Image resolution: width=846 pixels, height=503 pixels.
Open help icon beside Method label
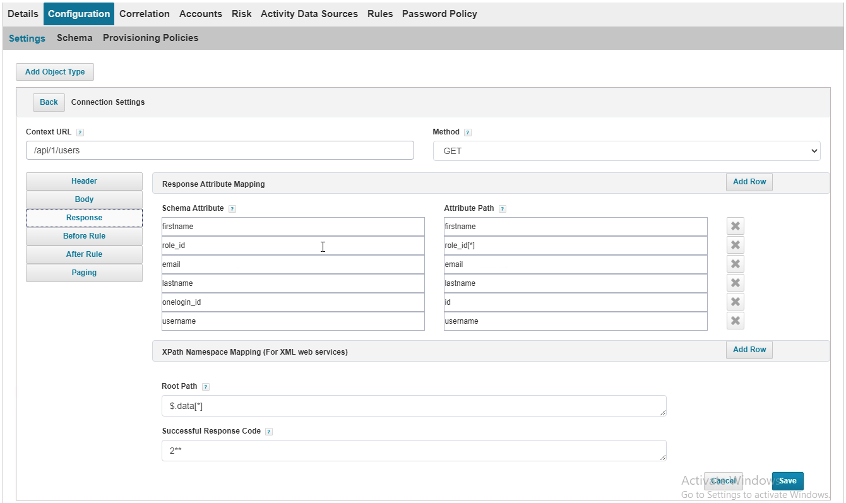click(x=468, y=133)
